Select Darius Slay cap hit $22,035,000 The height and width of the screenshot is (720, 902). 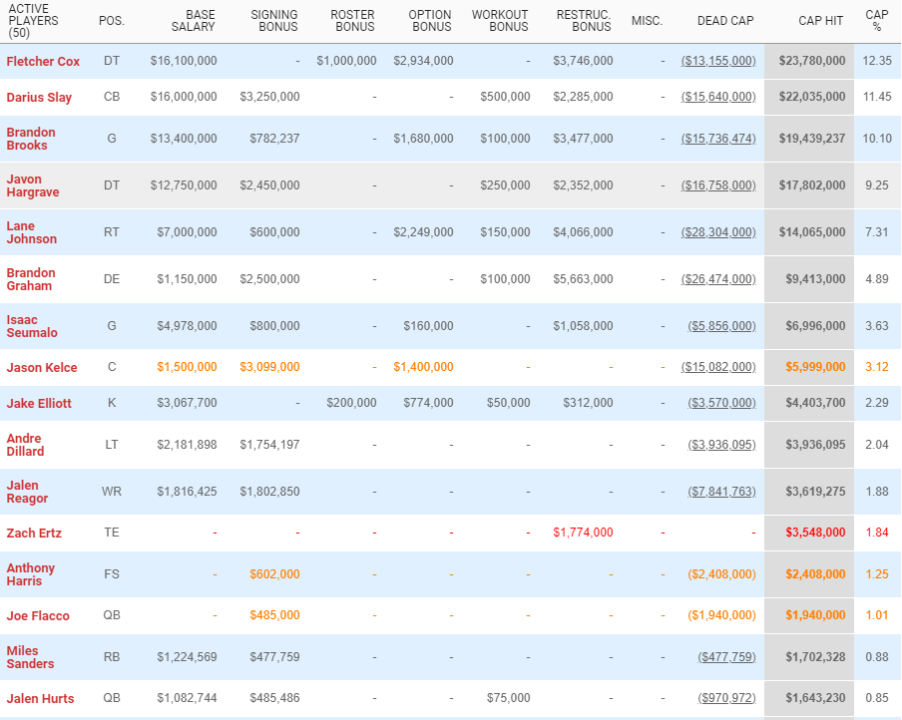[x=812, y=97]
